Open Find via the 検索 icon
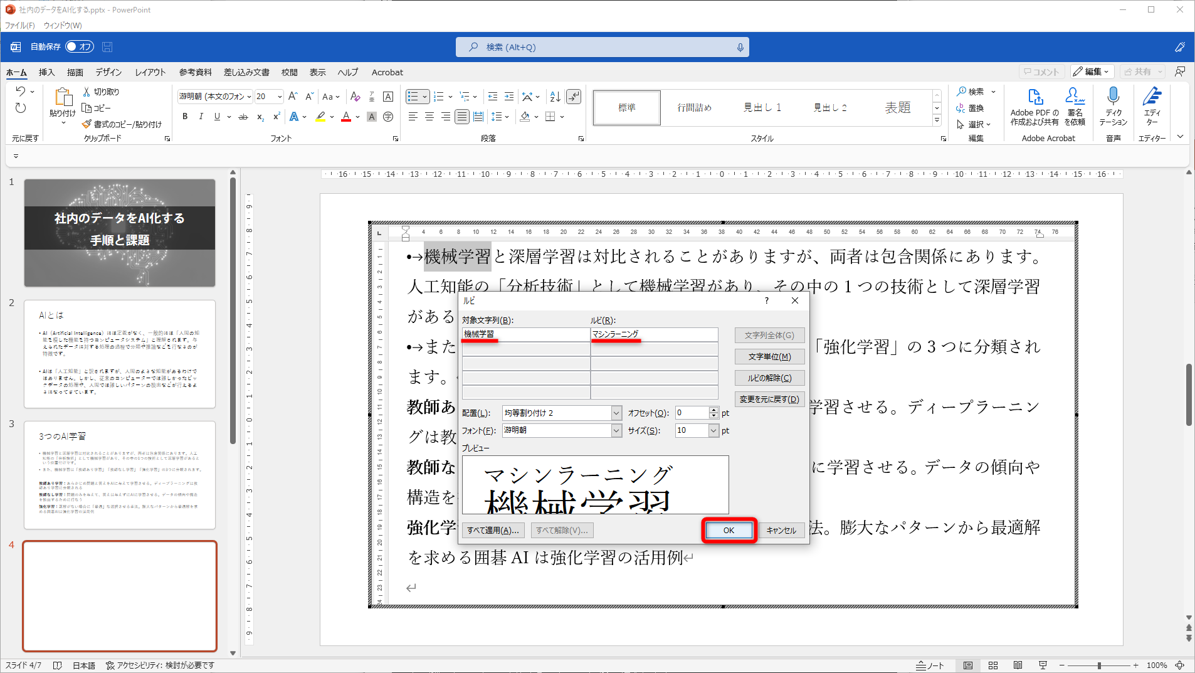The height and width of the screenshot is (673, 1195). point(973,91)
